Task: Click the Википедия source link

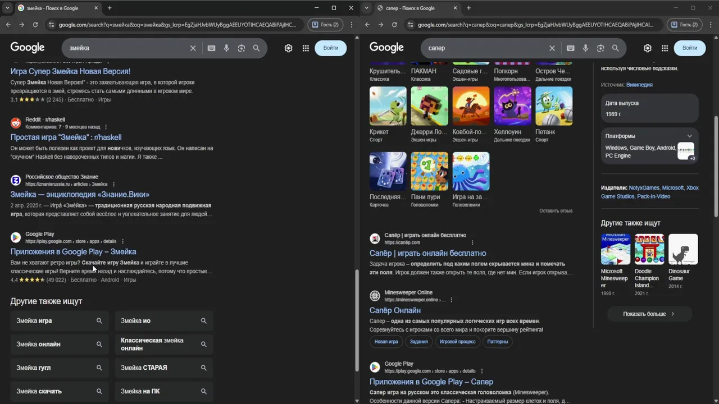Action: (x=639, y=85)
